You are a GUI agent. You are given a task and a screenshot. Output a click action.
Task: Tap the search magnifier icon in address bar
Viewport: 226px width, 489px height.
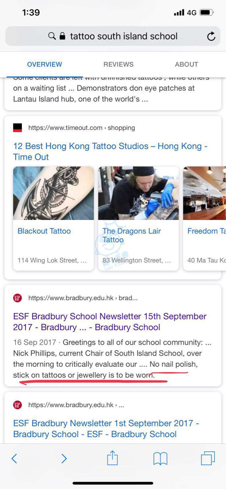[52, 36]
